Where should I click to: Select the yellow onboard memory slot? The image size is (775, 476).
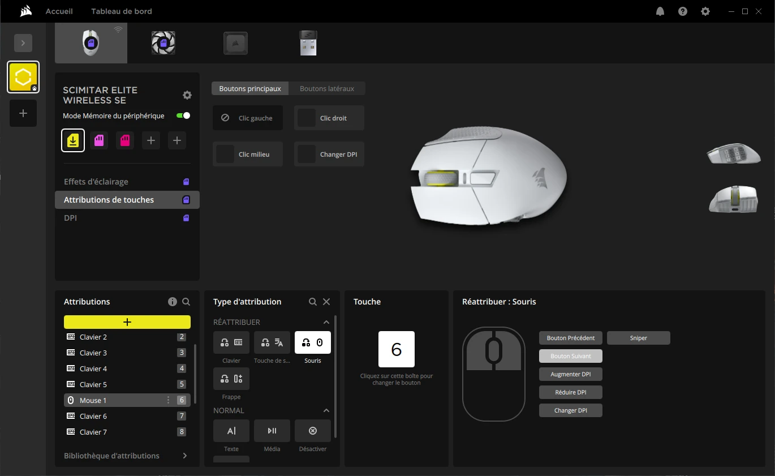point(73,140)
